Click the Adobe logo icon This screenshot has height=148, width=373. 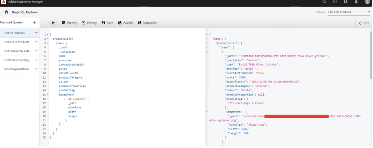(3, 2)
